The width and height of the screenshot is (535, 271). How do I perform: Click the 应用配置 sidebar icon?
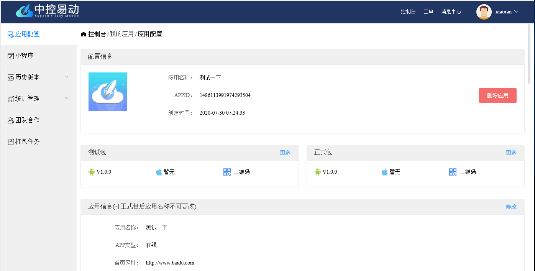11,34
